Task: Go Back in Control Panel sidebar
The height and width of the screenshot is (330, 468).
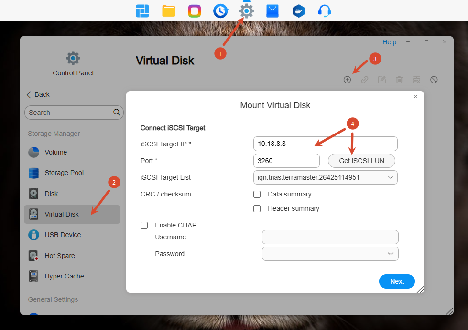Action: point(38,95)
